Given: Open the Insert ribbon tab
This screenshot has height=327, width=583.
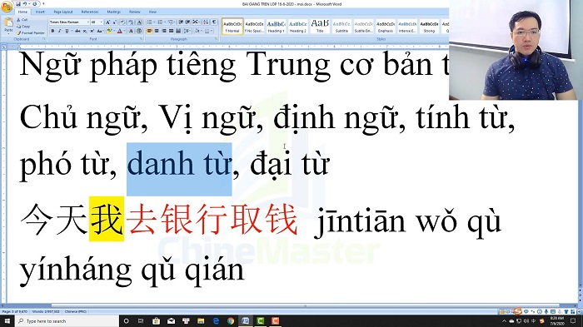Looking at the screenshot, I should [x=40, y=12].
